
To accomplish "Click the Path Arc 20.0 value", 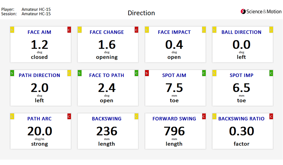I will click(40, 131).
